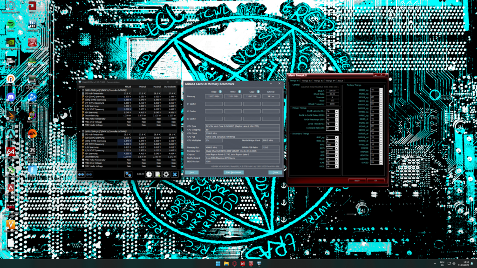Viewport: 477px width, 268px height.
Task: Click blue X icon in HWiNFO toolbar
Action: point(175,174)
